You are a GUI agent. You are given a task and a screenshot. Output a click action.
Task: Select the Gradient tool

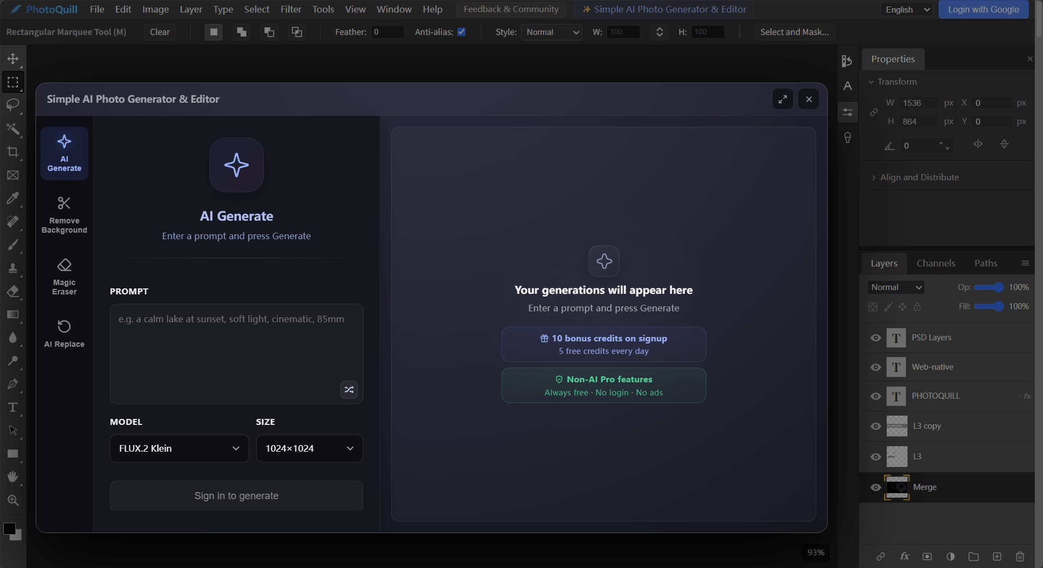coord(13,315)
